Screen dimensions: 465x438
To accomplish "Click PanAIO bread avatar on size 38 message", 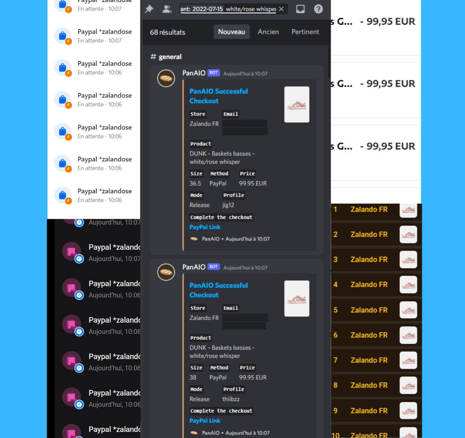I will 166,272.
